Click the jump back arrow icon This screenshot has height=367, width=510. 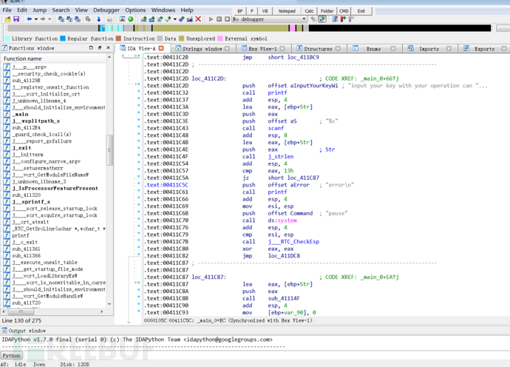click(29, 20)
